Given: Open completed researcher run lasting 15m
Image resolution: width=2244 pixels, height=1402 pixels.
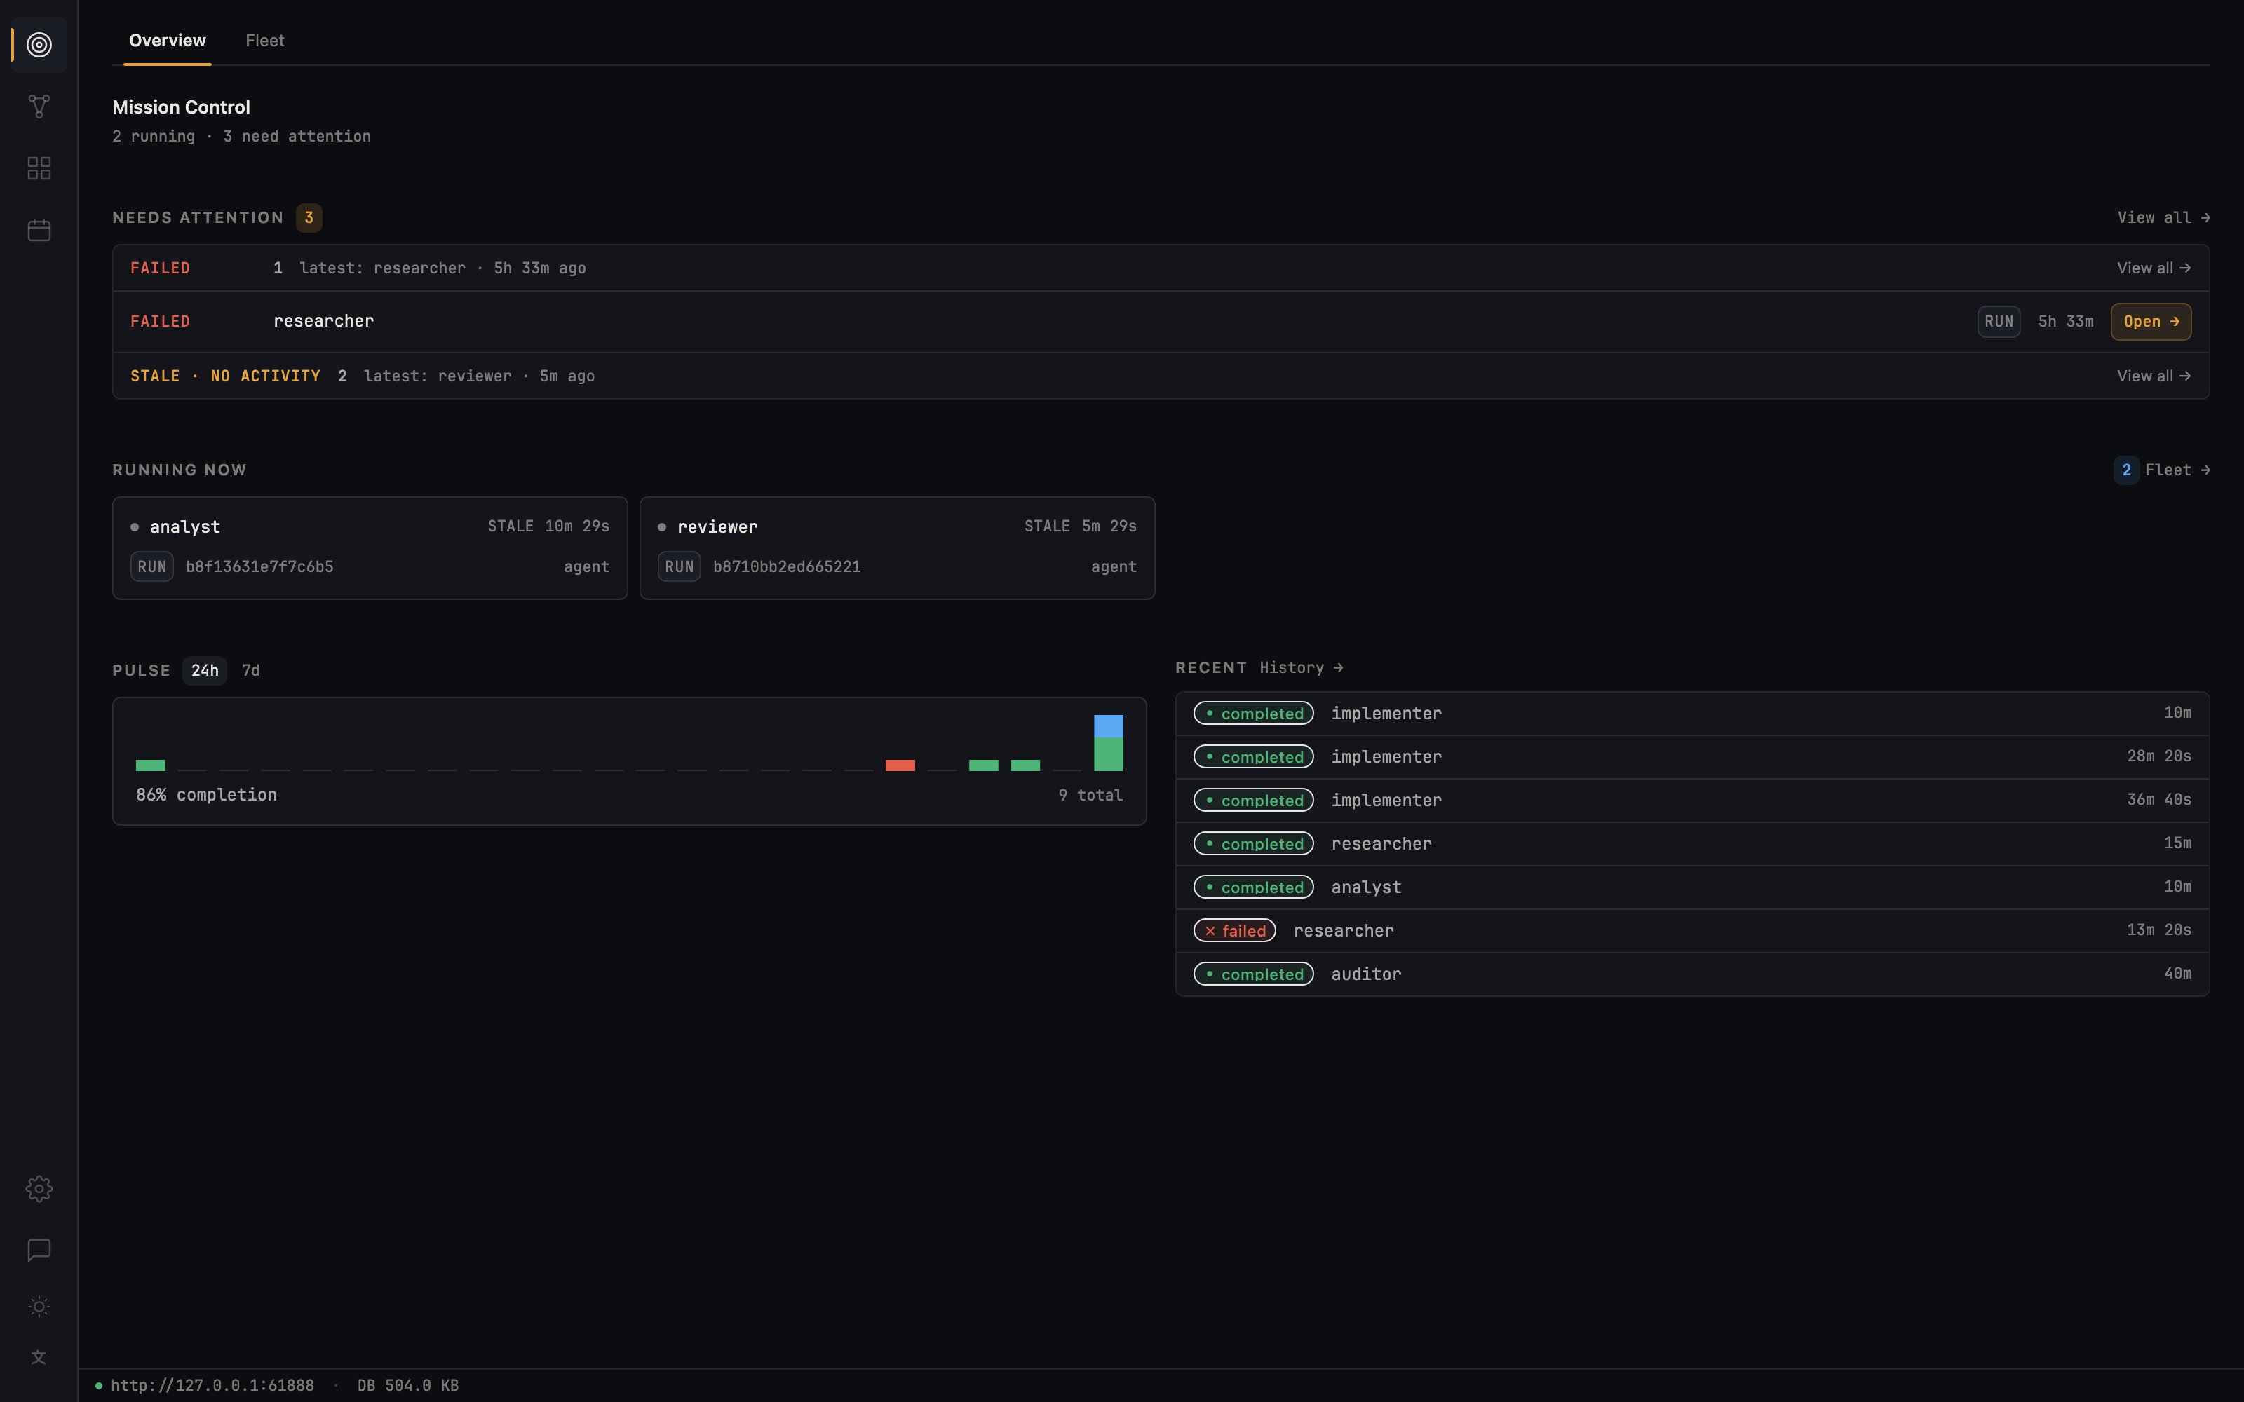Looking at the screenshot, I should tap(1692, 844).
